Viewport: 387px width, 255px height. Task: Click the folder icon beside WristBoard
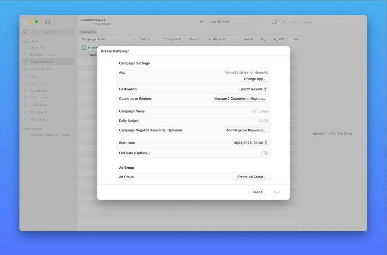click(26, 112)
